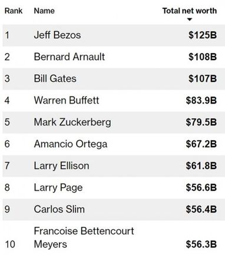This screenshot has width=225, height=255.
Task: Select Carlos Slim in the ranking
Action: [x=59, y=209]
